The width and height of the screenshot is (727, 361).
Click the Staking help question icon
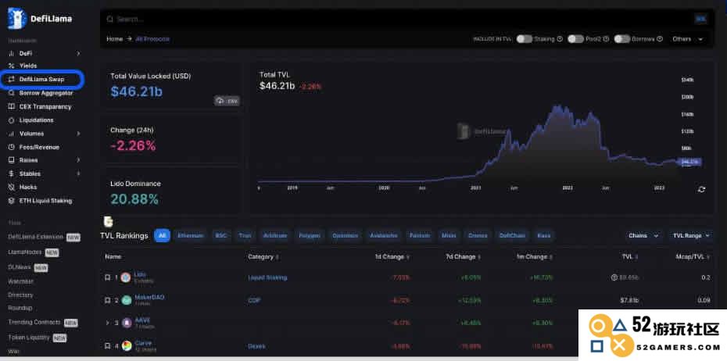tap(560, 39)
